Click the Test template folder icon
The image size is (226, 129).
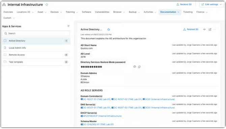coord(5,62)
